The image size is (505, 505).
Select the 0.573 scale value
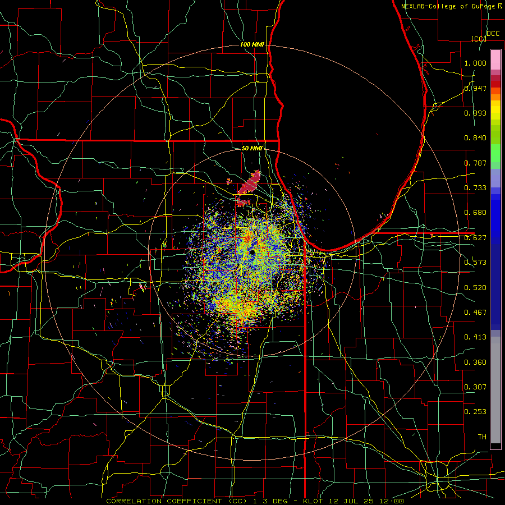tap(475, 263)
